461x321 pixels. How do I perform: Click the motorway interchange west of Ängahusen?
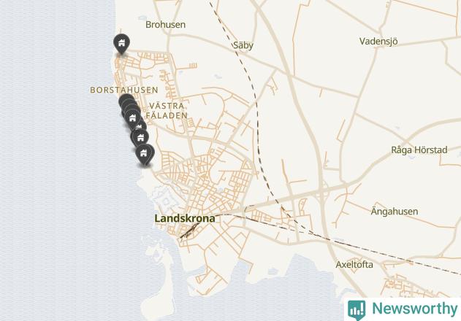tap(321, 193)
